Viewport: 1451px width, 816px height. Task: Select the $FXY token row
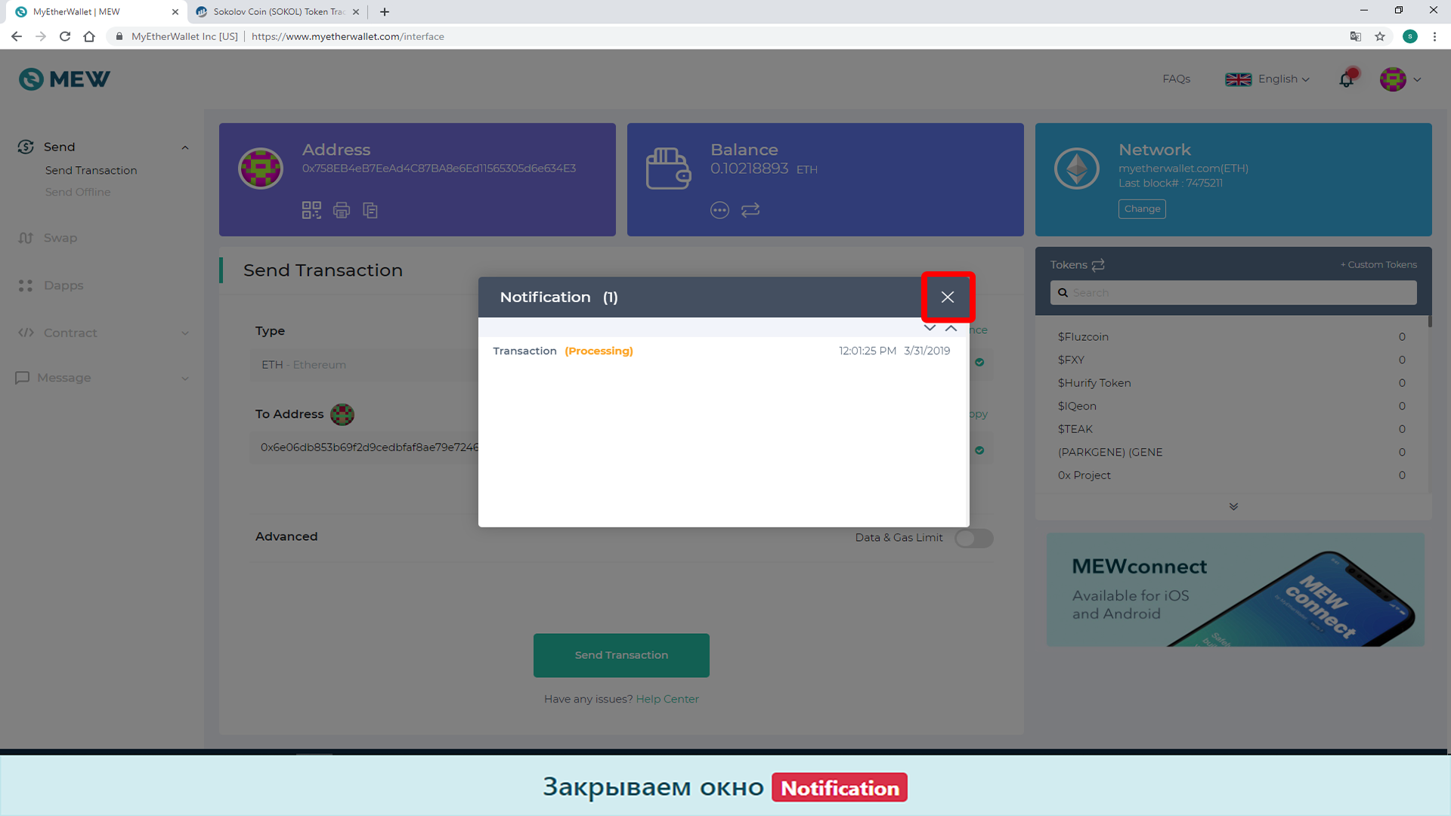[x=1232, y=360]
